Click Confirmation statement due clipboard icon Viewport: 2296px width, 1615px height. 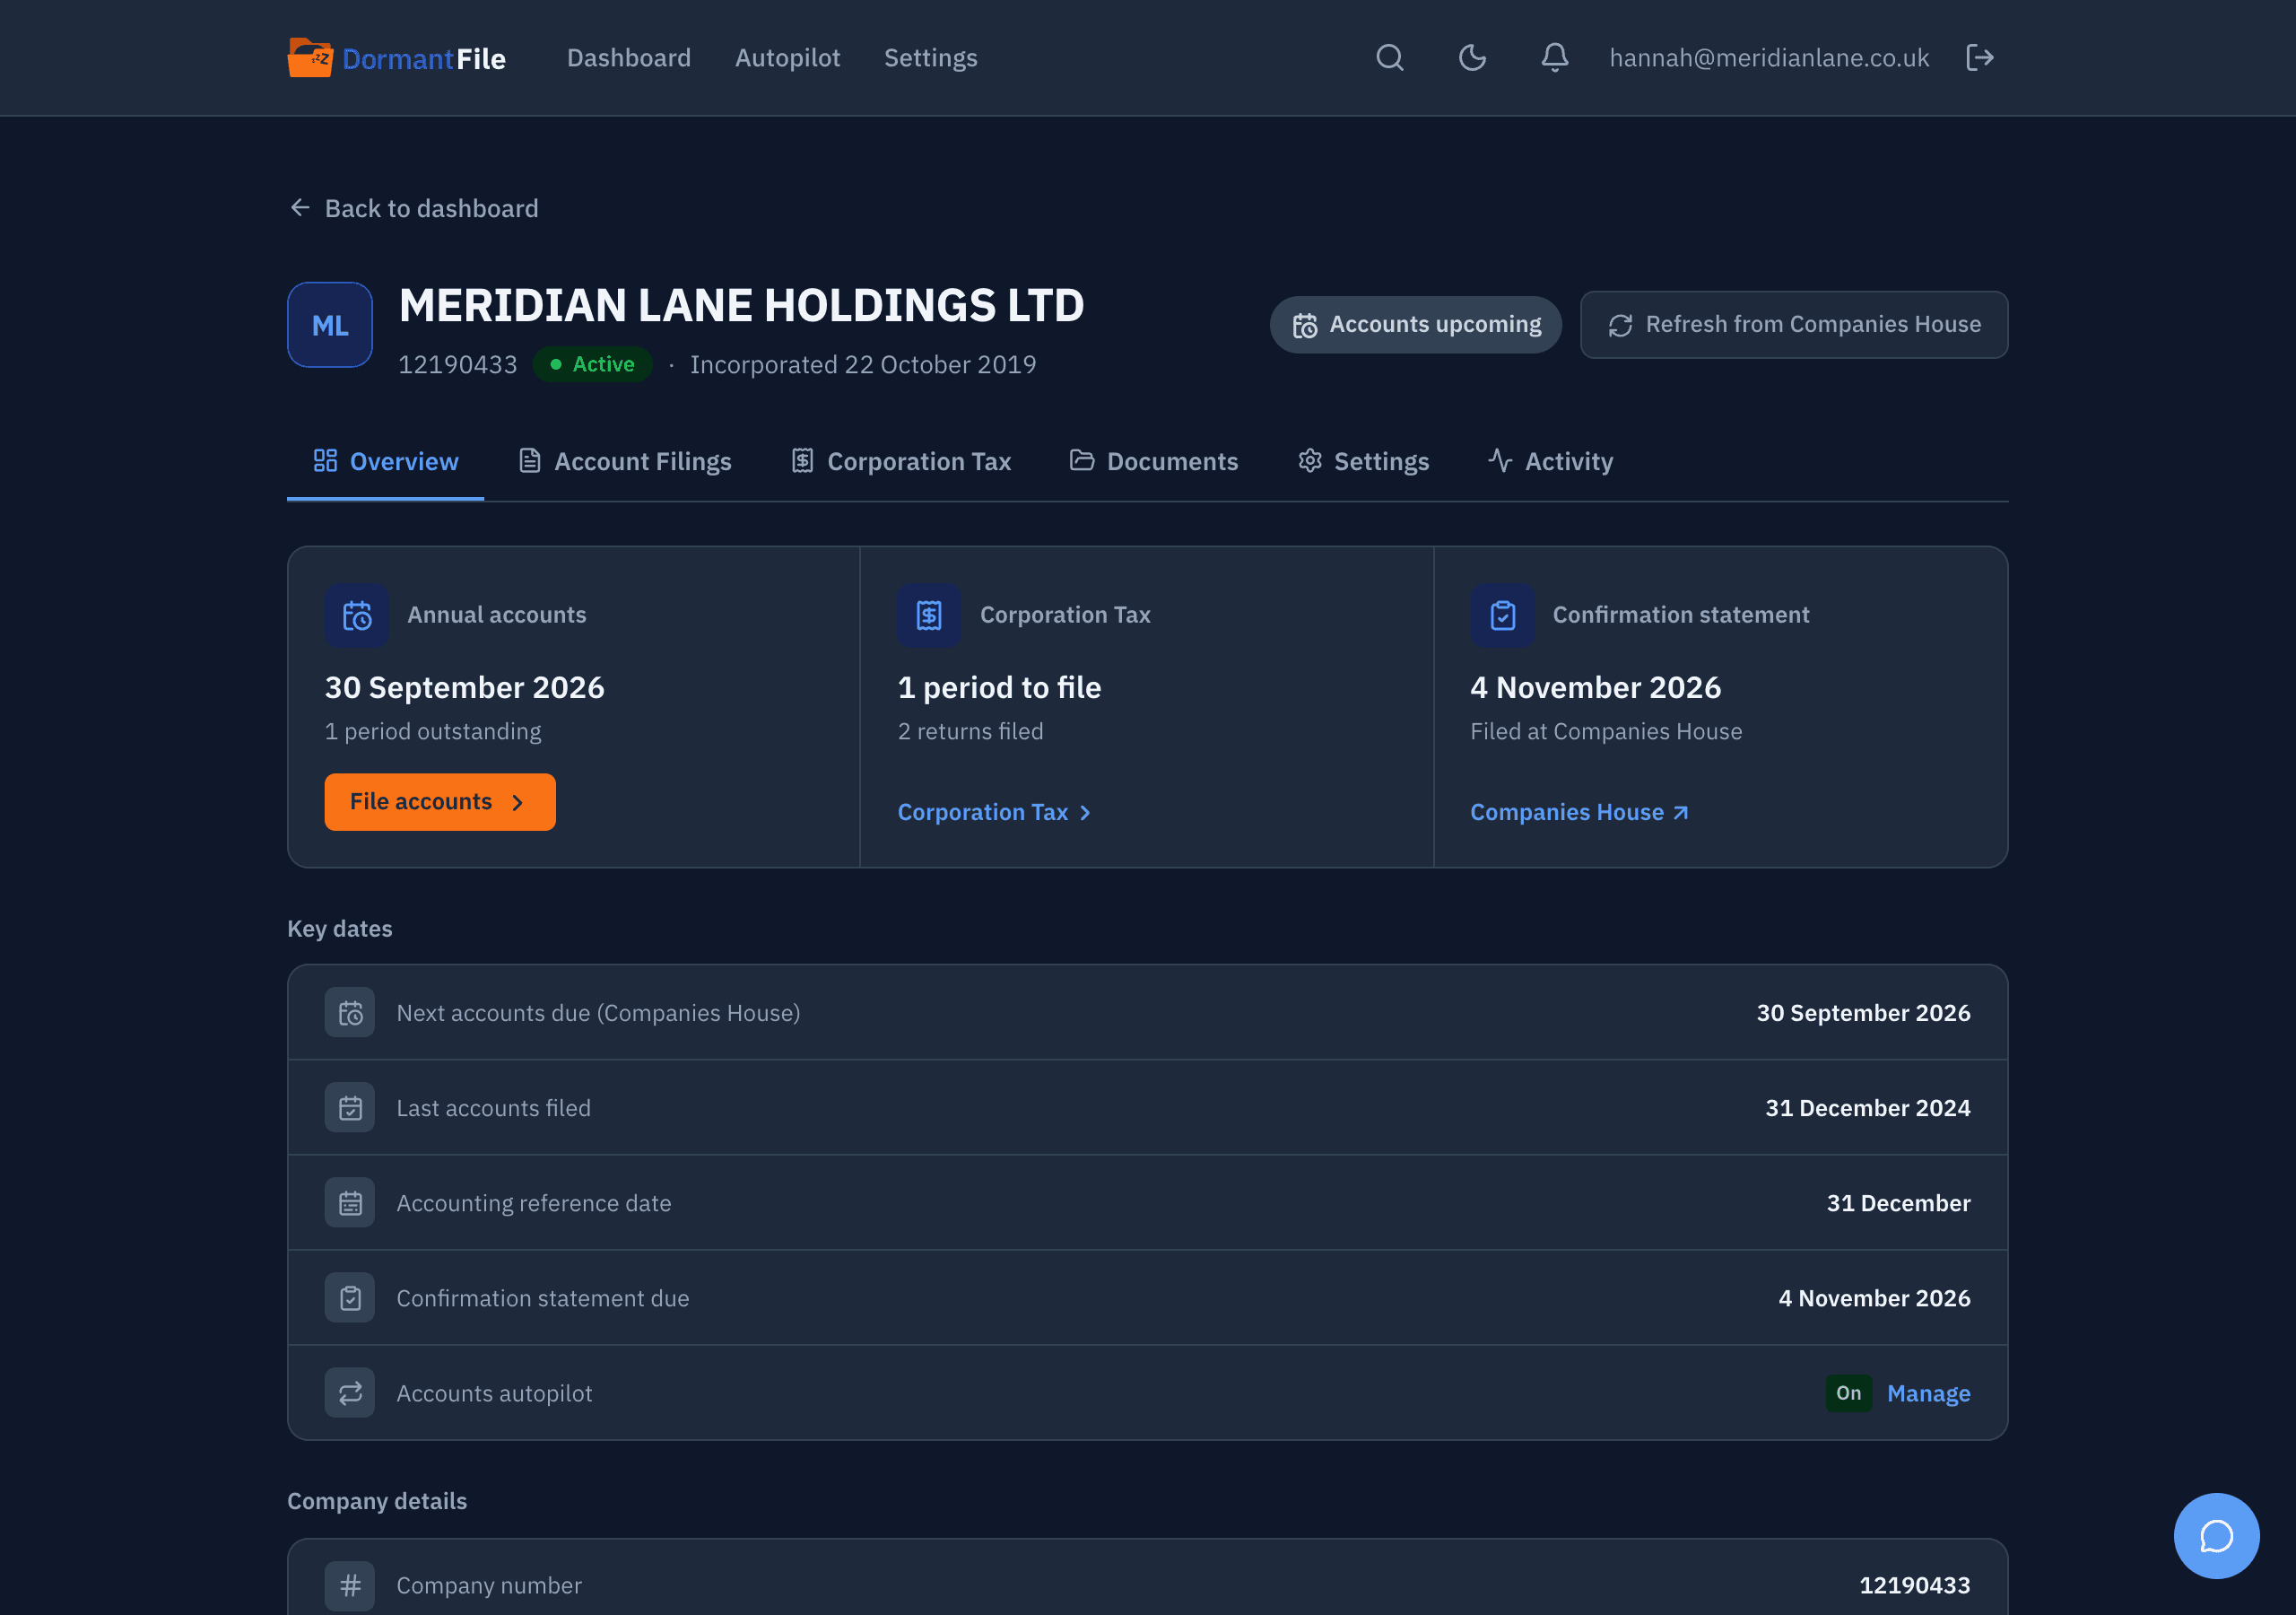(350, 1297)
